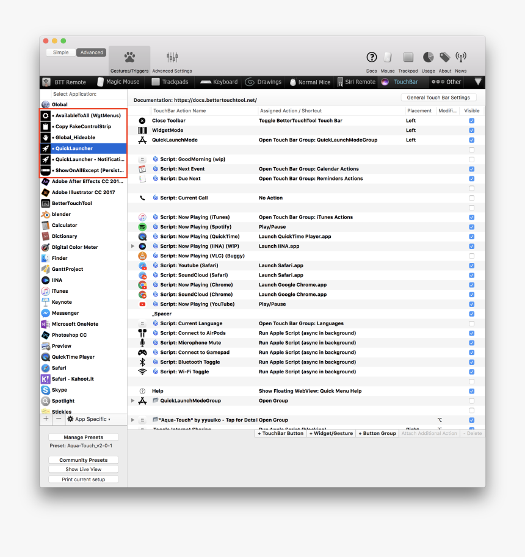Open the App Specific gear dropdown
The image size is (525, 557).
click(x=89, y=419)
